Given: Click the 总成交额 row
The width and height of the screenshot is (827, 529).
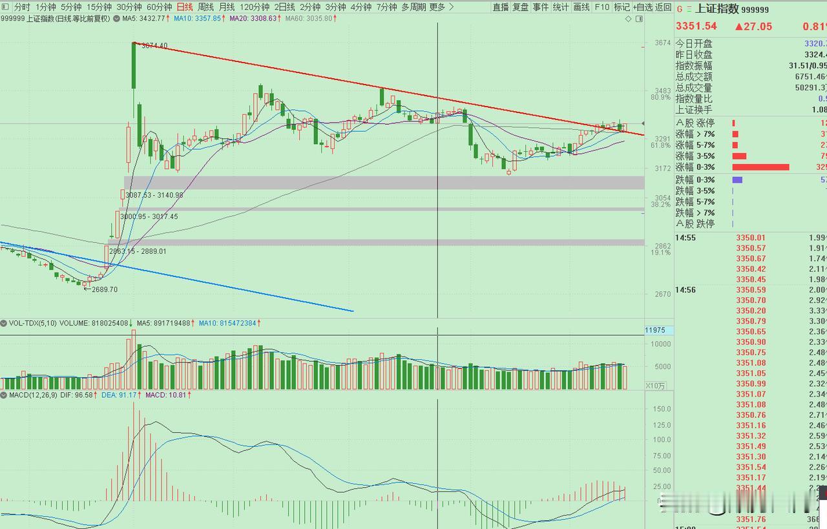Looking at the screenshot, I should click(751, 76).
